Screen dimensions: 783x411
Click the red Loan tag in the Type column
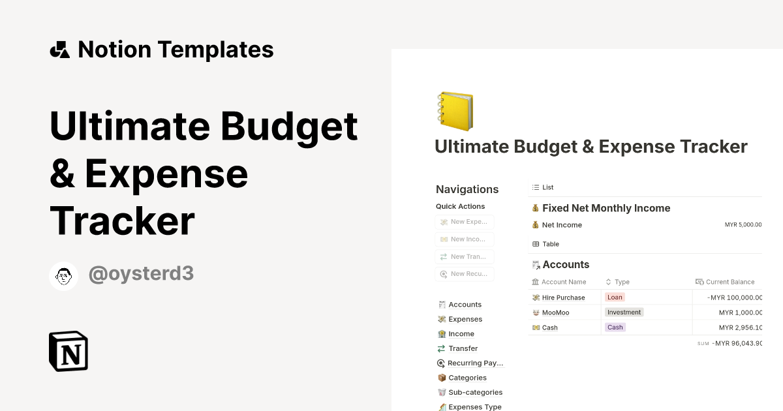coord(614,297)
